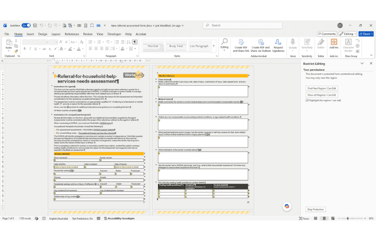Toggle Underline formatting
The height and width of the screenshot is (241, 376).
coord(35,49)
